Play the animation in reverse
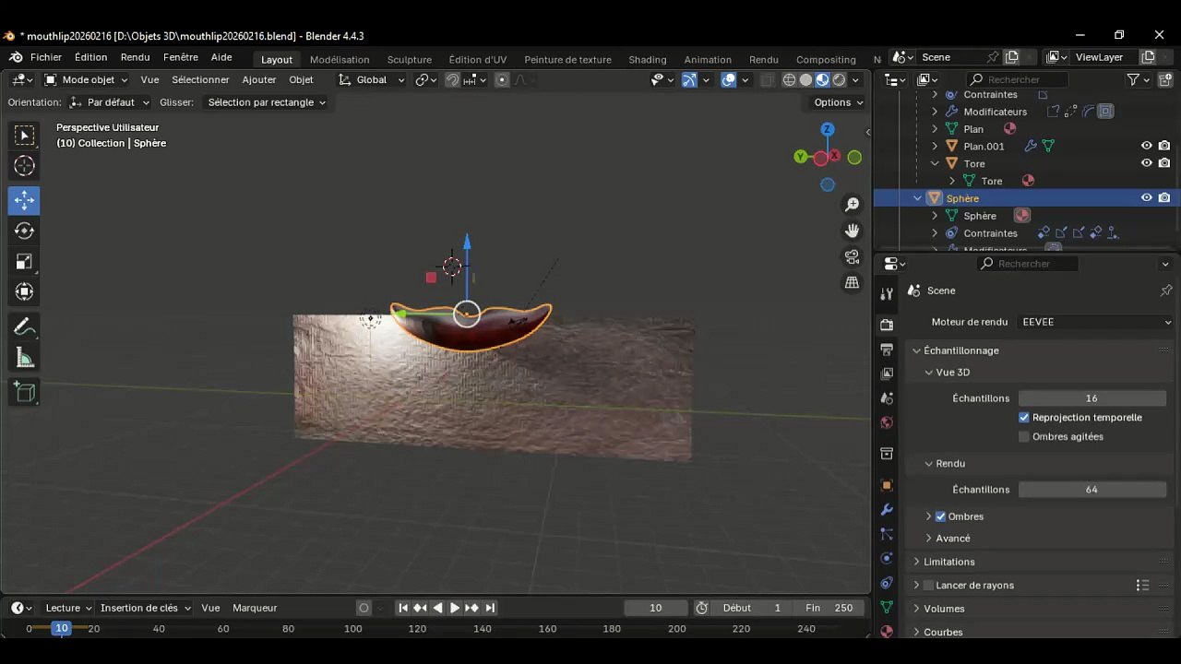The image size is (1181, 664). [437, 608]
